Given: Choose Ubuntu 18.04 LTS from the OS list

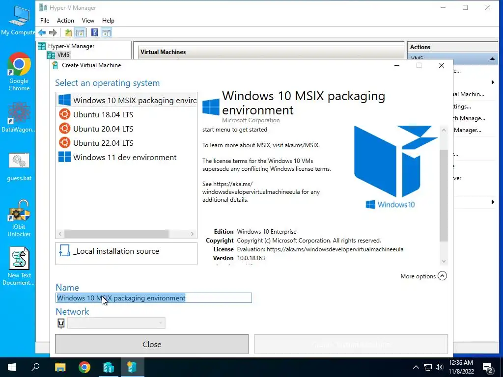Looking at the screenshot, I should coord(126,114).
